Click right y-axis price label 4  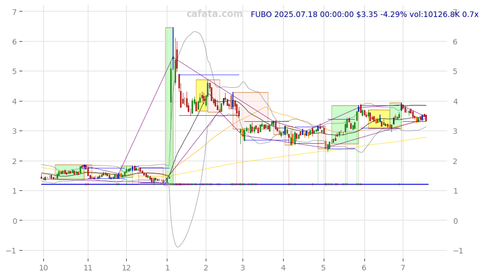pos(455,101)
